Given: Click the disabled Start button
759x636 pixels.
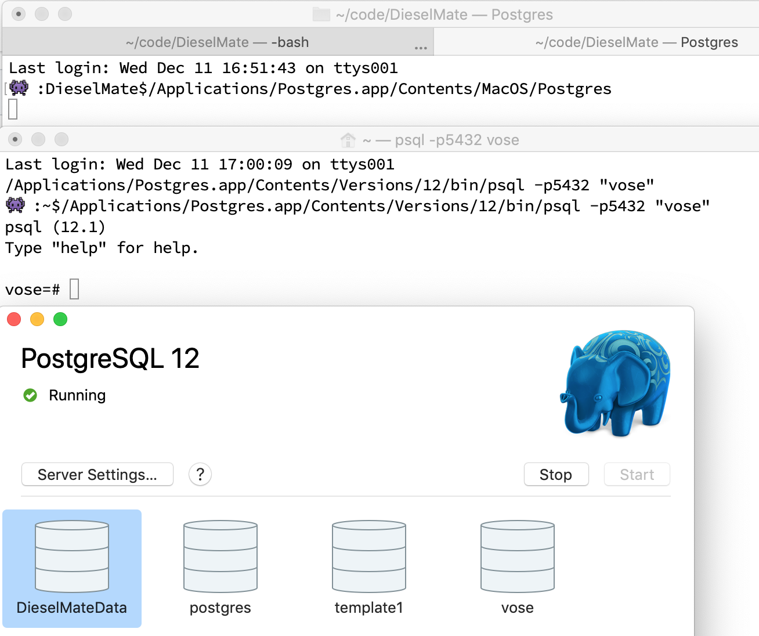Looking at the screenshot, I should 637,475.
